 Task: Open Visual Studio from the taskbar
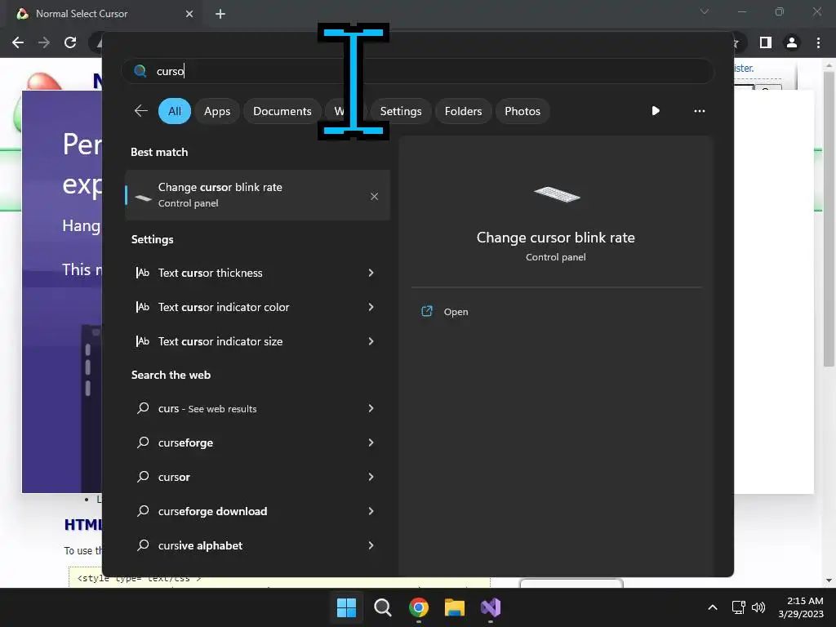pyautogui.click(x=491, y=607)
